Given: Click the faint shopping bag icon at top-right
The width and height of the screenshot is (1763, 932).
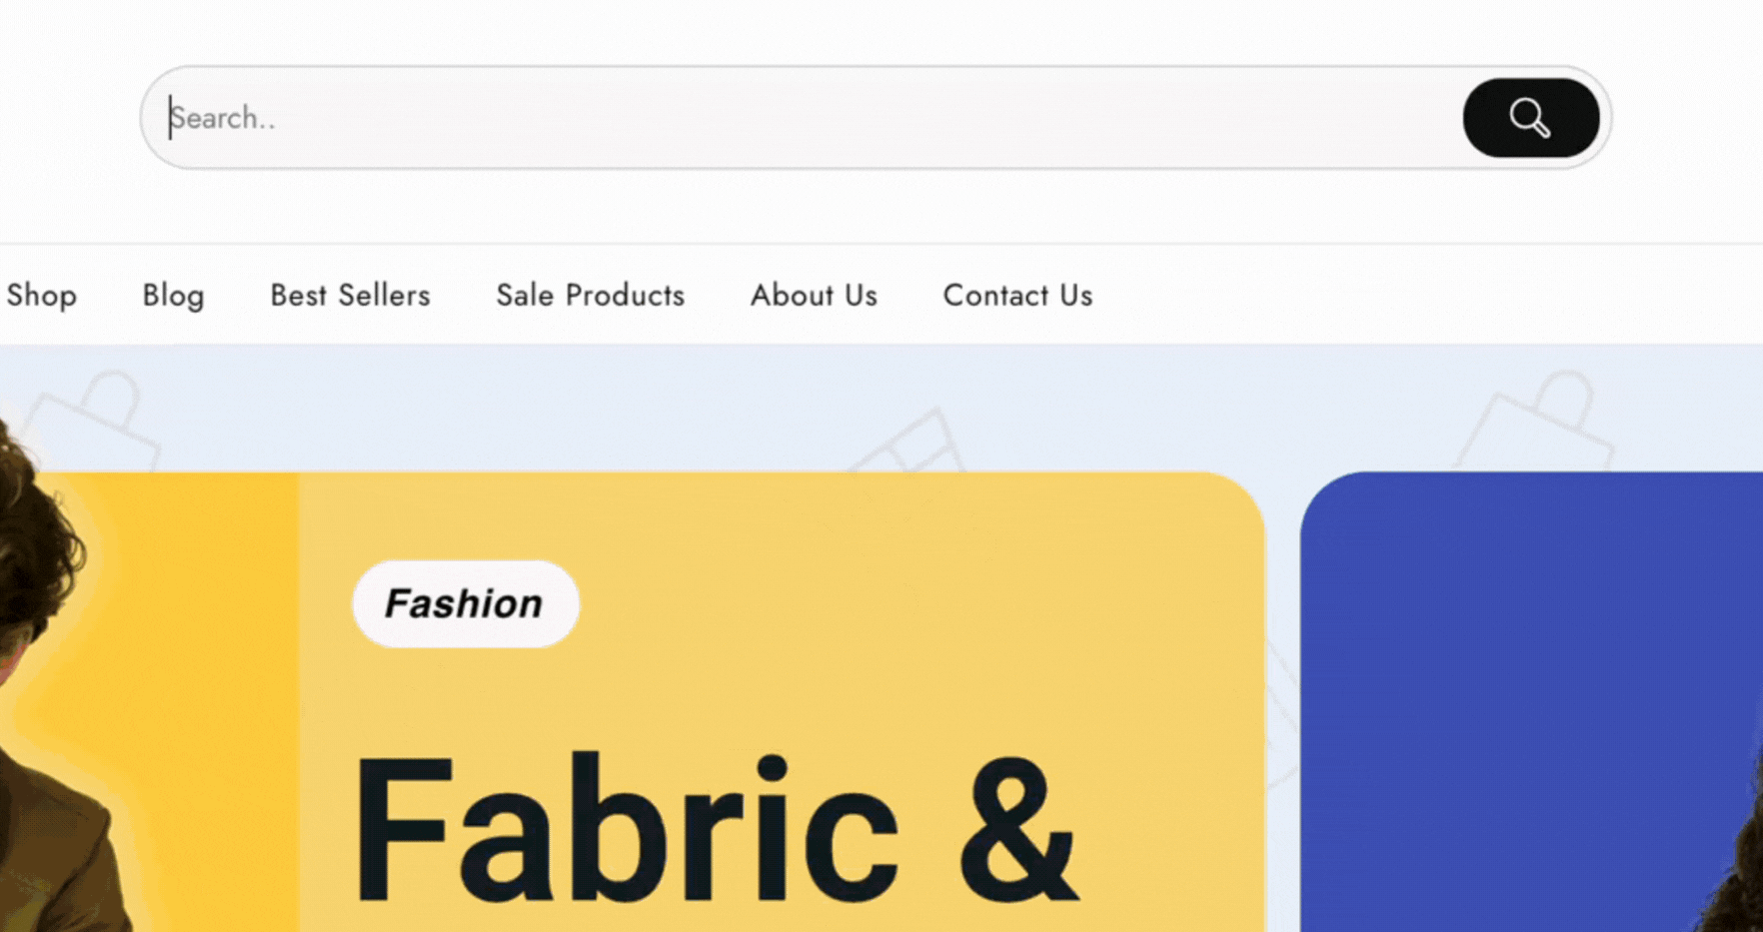Looking at the screenshot, I should click(1539, 420).
